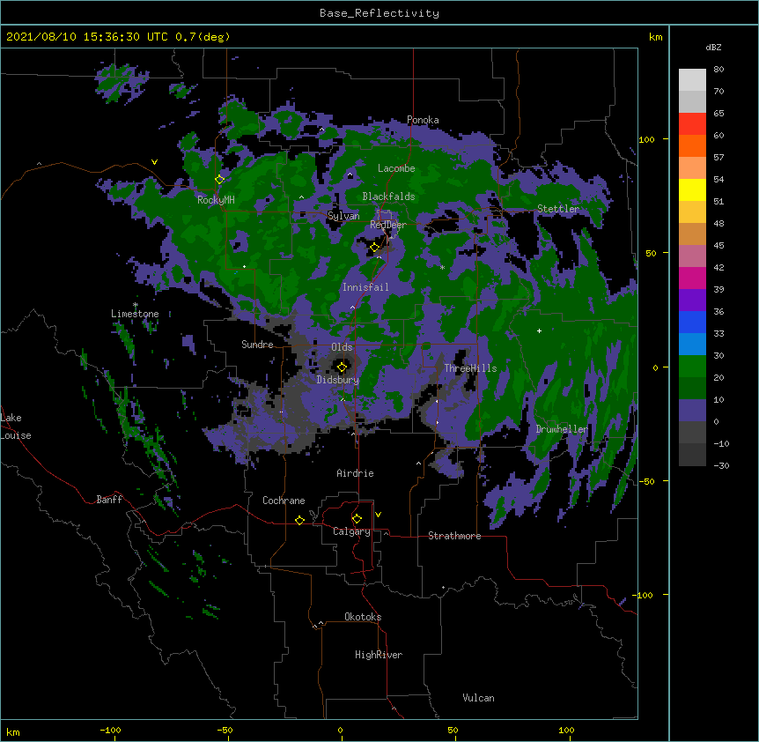Select the Innisfail label
Image resolution: width=759 pixels, height=742 pixels.
click(x=365, y=287)
